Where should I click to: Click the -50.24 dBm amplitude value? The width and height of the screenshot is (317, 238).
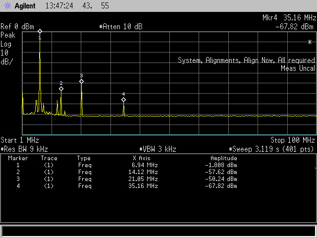click(x=221, y=179)
